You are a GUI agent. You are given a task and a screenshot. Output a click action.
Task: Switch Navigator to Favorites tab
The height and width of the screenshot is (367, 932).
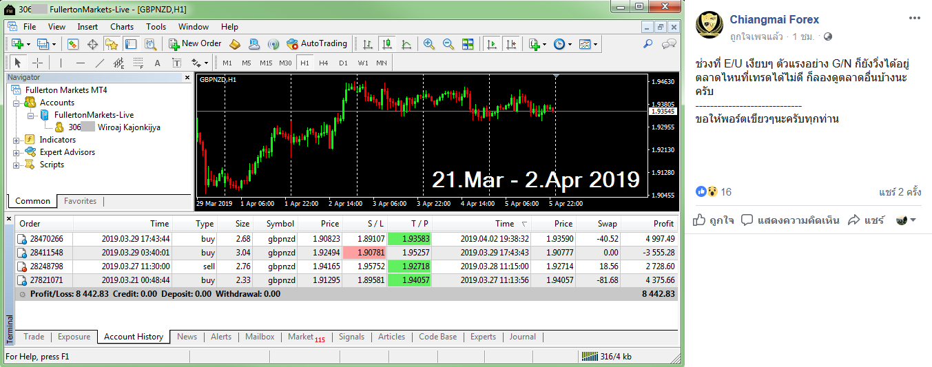point(81,201)
